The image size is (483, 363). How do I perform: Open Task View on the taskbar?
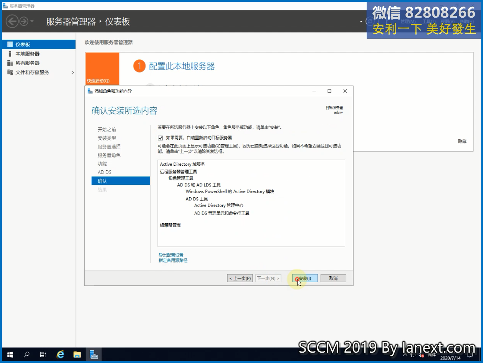click(x=43, y=355)
